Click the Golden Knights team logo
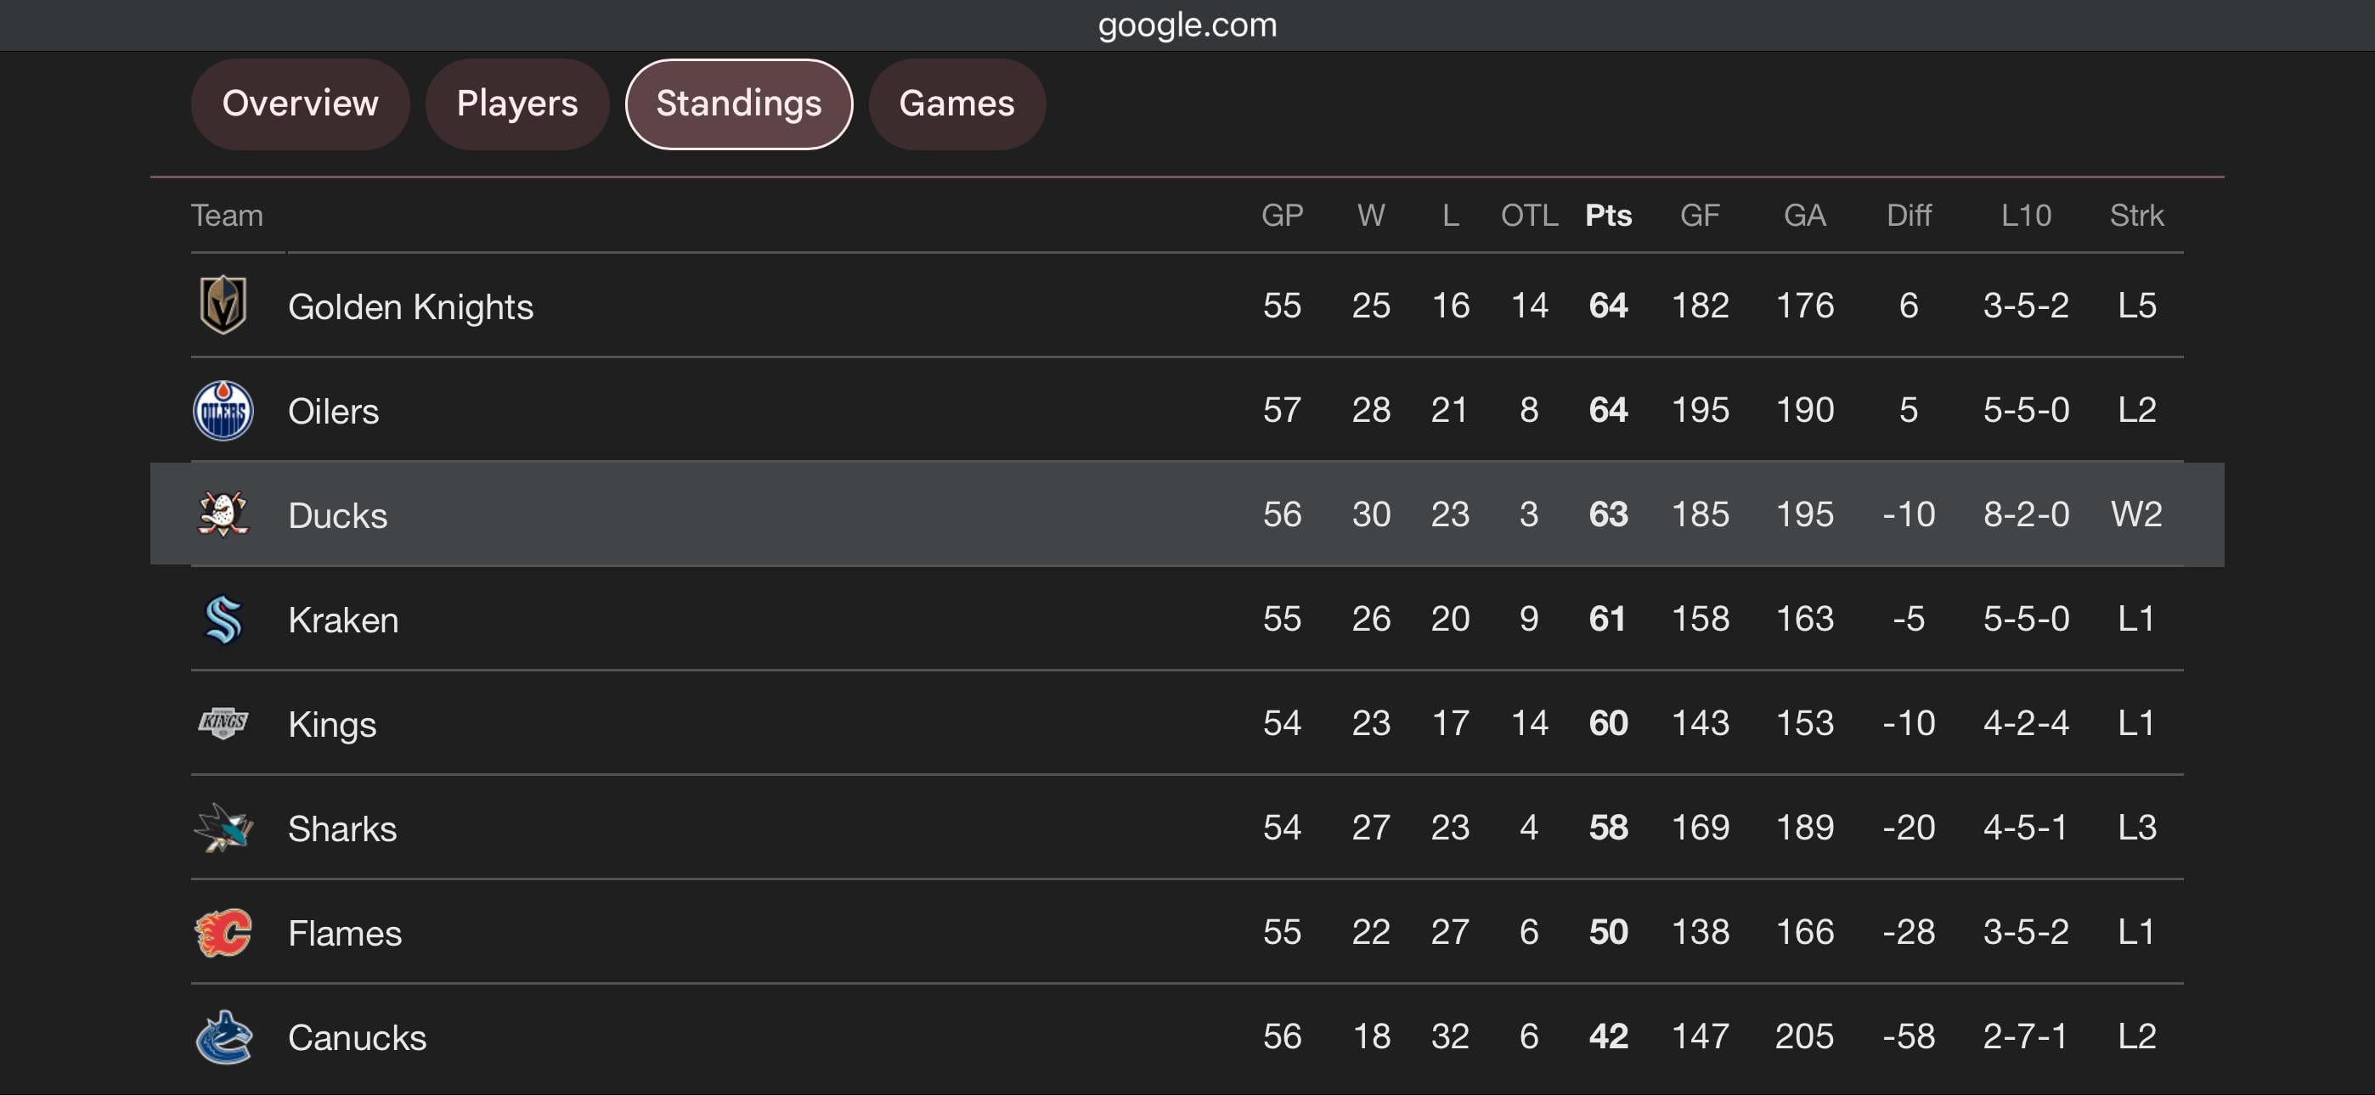 click(223, 305)
